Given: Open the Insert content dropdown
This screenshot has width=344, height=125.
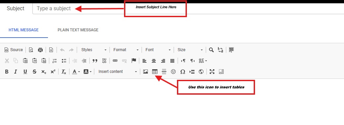Looking at the screenshot, I should (117, 72).
